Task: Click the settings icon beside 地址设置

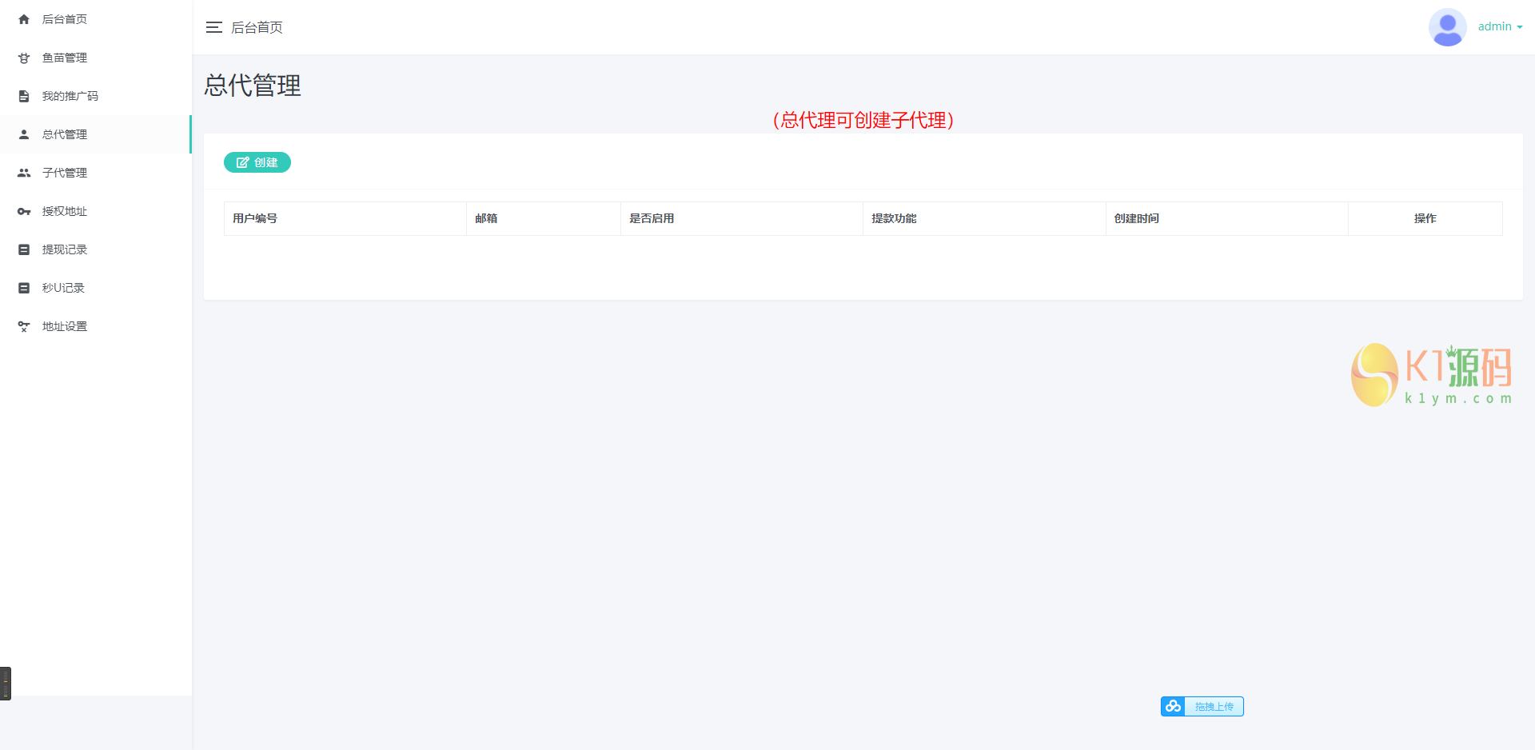Action: [x=24, y=326]
